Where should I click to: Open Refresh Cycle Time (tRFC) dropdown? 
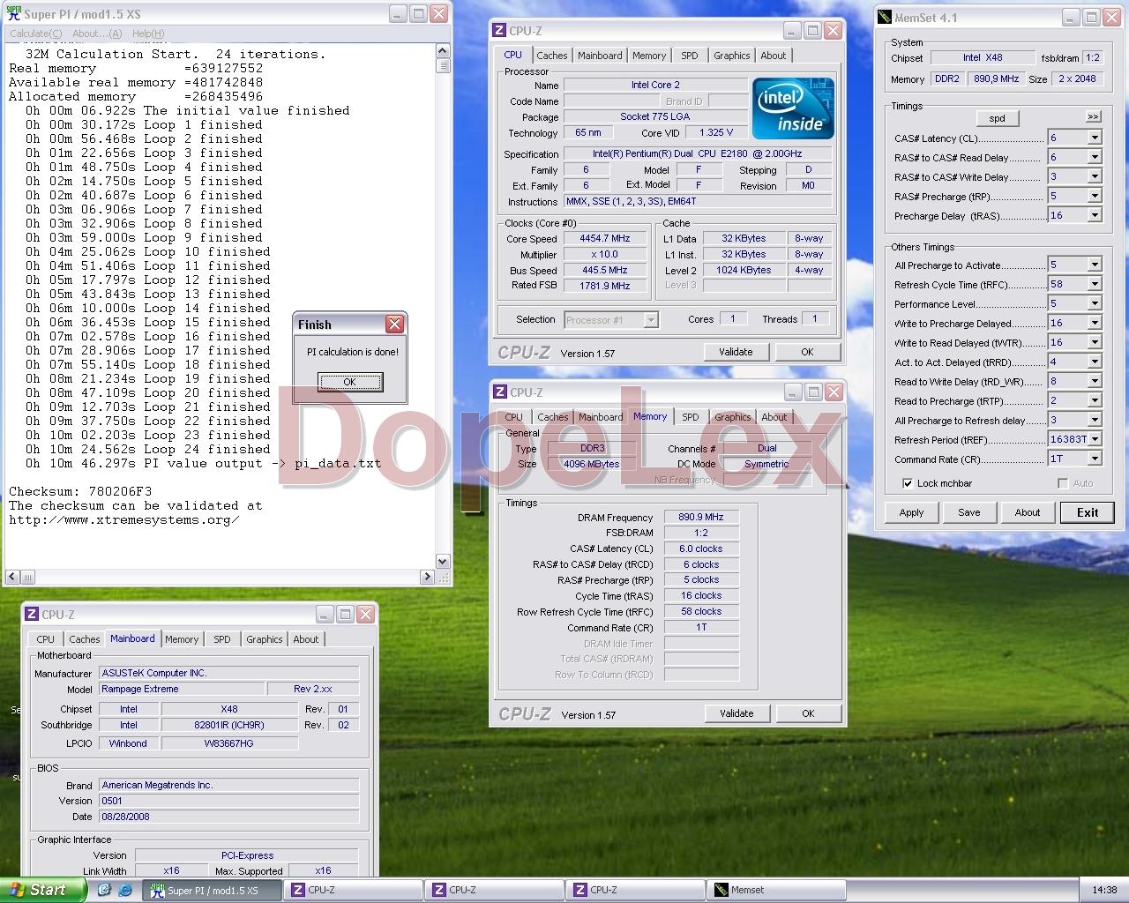(x=1095, y=284)
